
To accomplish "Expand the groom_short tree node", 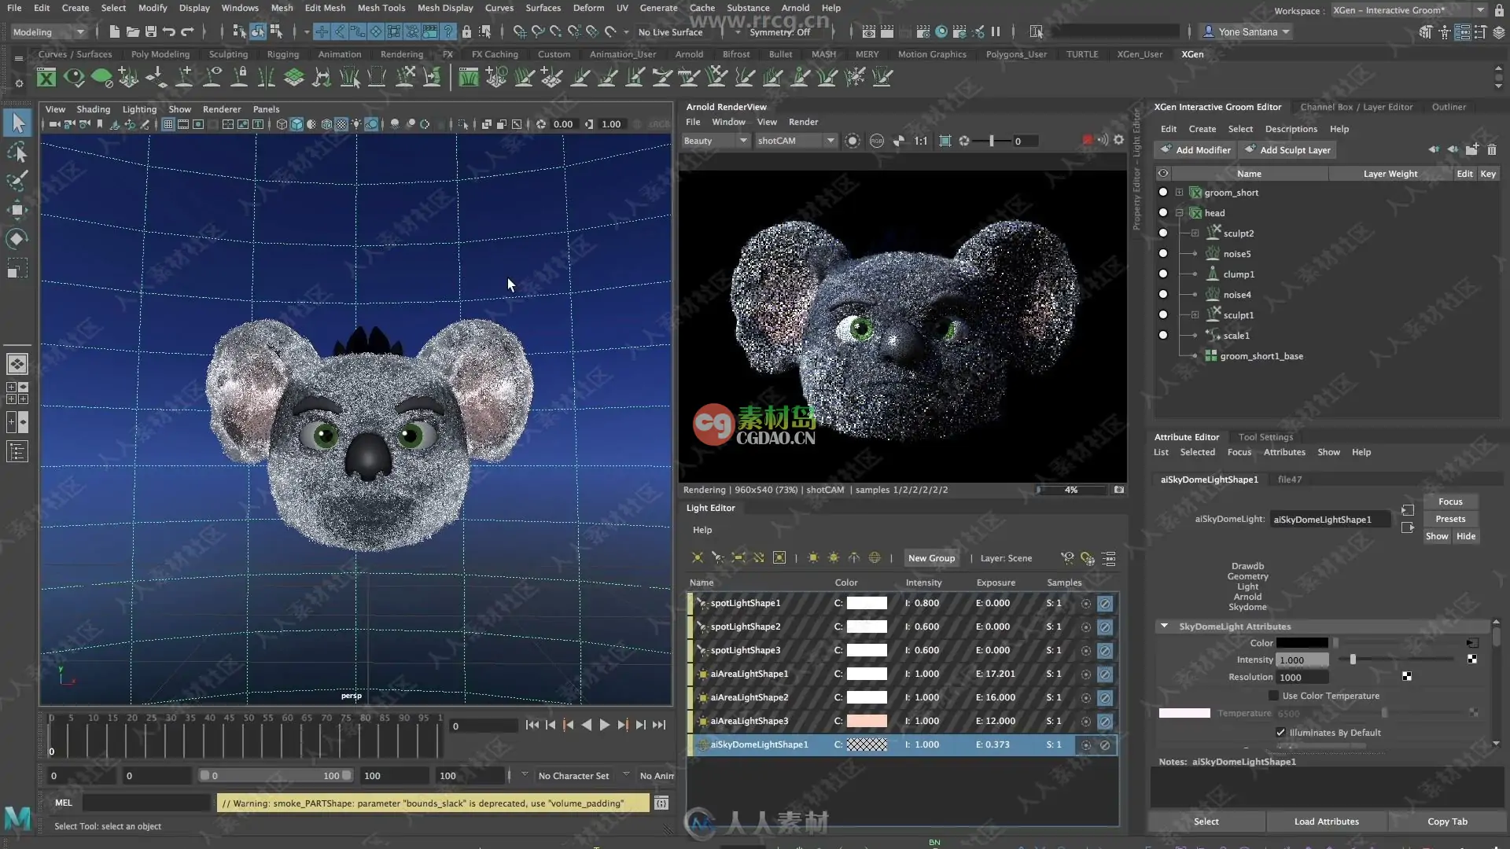I will 1179,193.
